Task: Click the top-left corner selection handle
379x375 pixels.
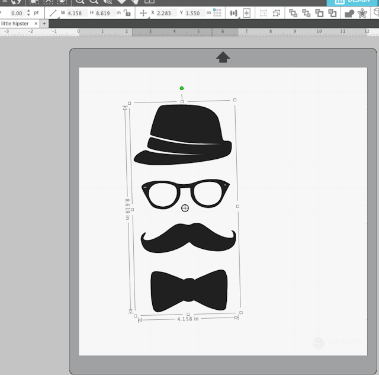Action: coord(129,103)
